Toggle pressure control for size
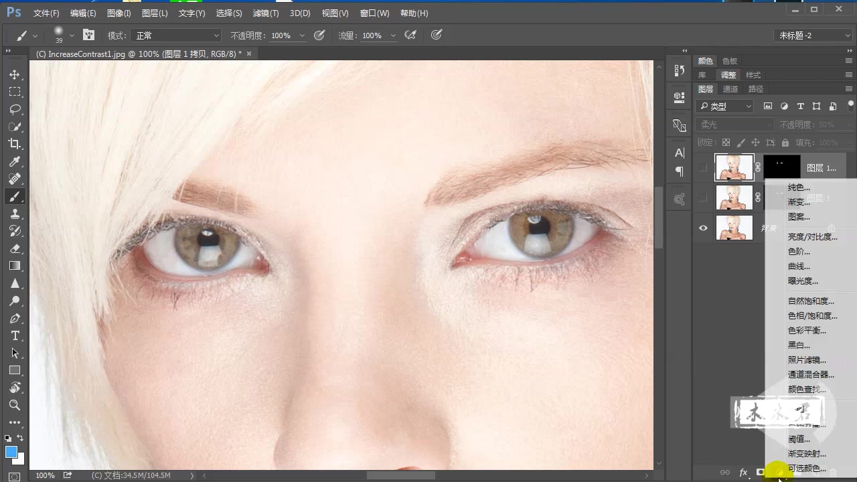Image resolution: width=857 pixels, height=482 pixels. tap(437, 35)
